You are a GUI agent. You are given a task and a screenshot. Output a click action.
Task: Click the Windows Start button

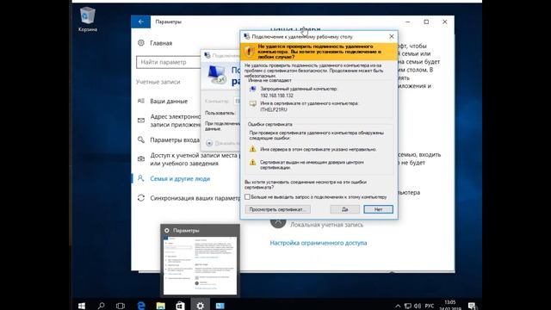pyautogui.click(x=82, y=306)
